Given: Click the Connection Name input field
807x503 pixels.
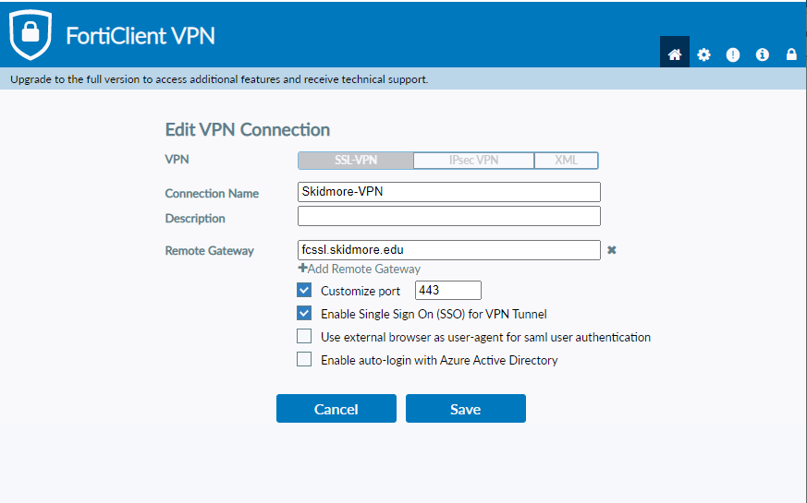Looking at the screenshot, I should click(x=448, y=192).
